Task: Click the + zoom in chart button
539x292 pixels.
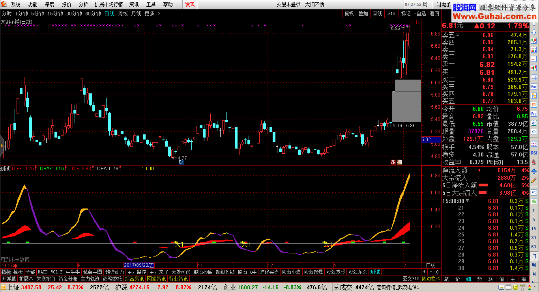Action: click(425, 272)
